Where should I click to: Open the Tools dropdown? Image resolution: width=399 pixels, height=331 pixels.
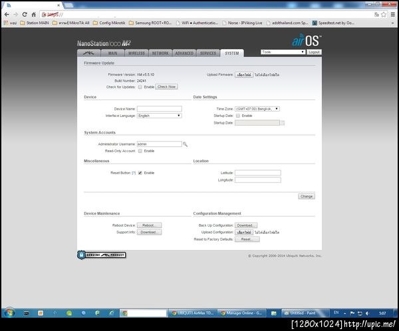[283, 52]
